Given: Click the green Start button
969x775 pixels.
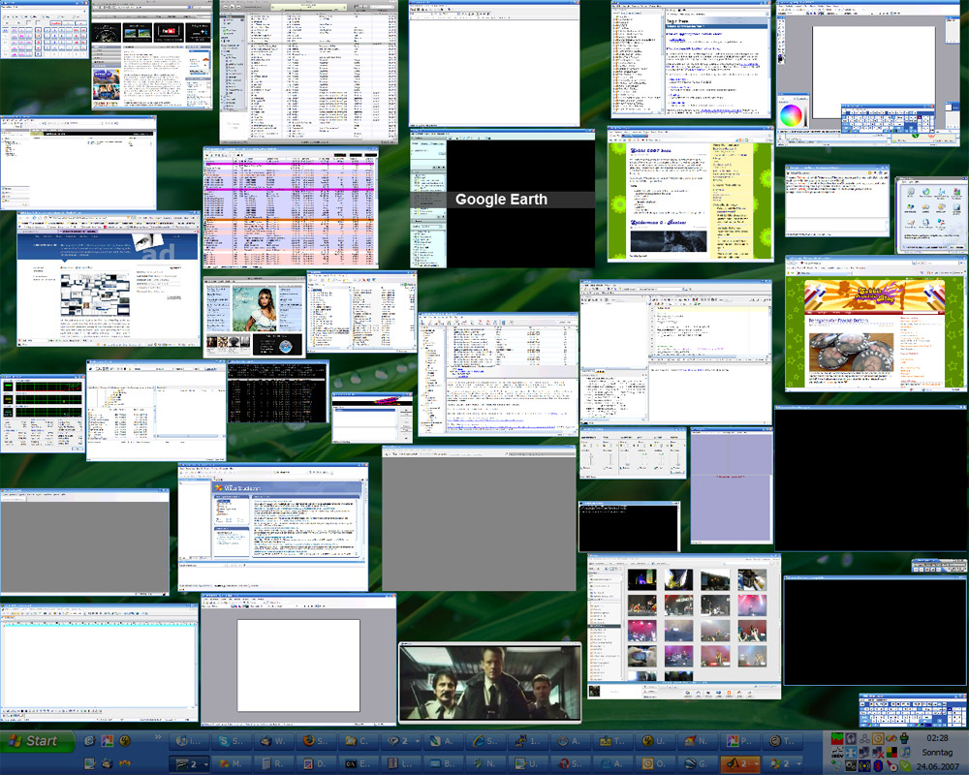Looking at the screenshot, I should click(x=35, y=741).
